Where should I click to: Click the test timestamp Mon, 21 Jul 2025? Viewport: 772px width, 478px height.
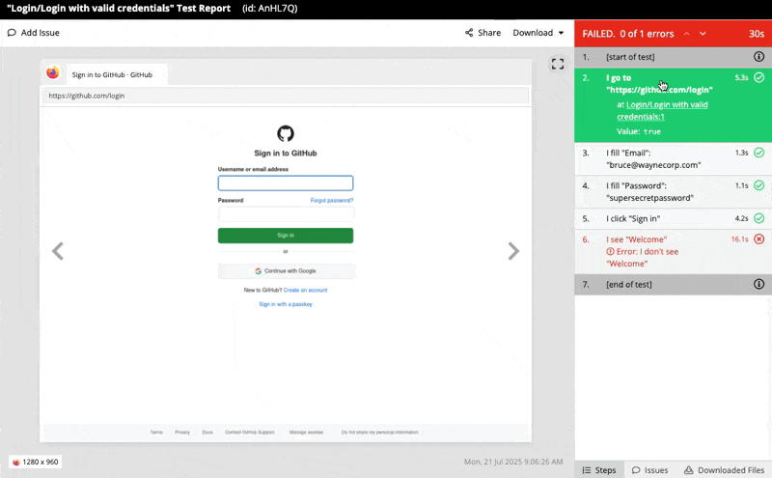(513, 462)
